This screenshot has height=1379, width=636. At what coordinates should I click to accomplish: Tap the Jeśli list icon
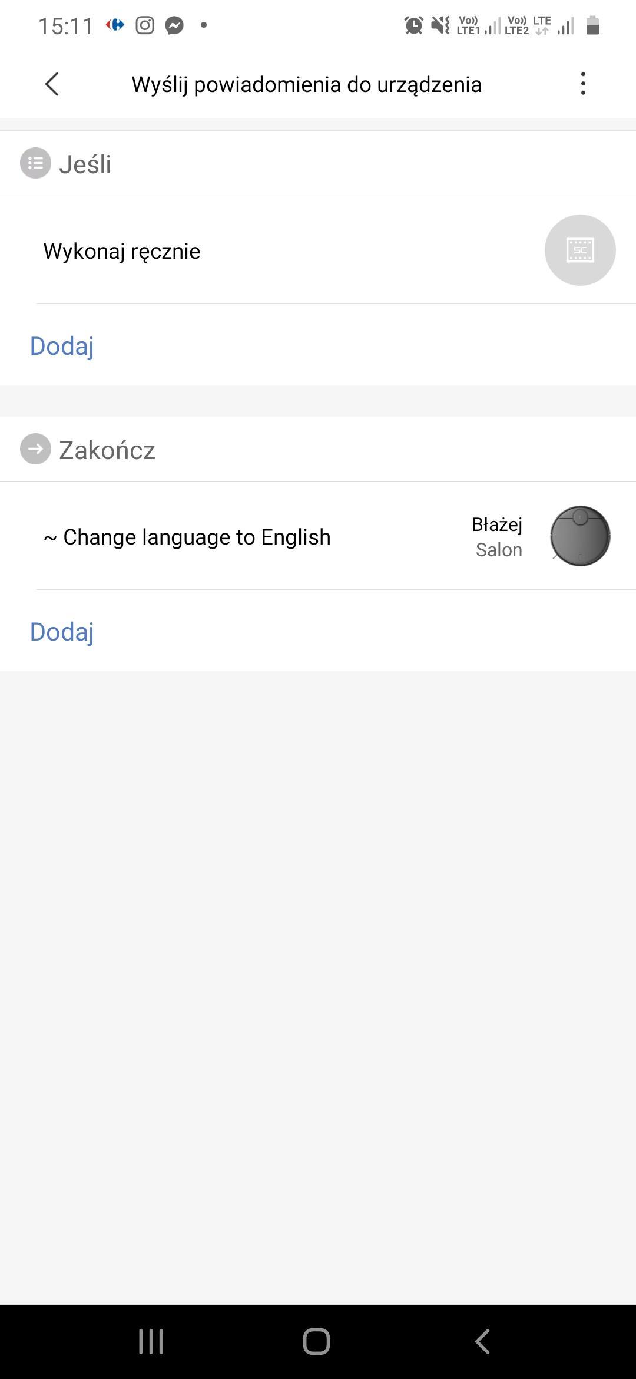click(35, 163)
